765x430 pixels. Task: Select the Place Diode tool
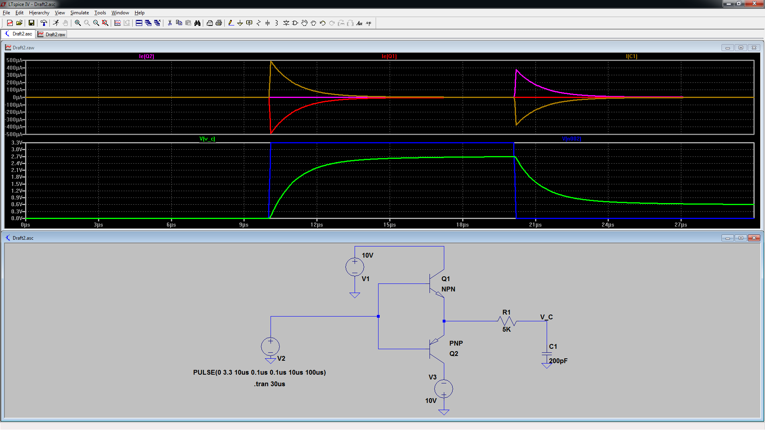[286, 23]
